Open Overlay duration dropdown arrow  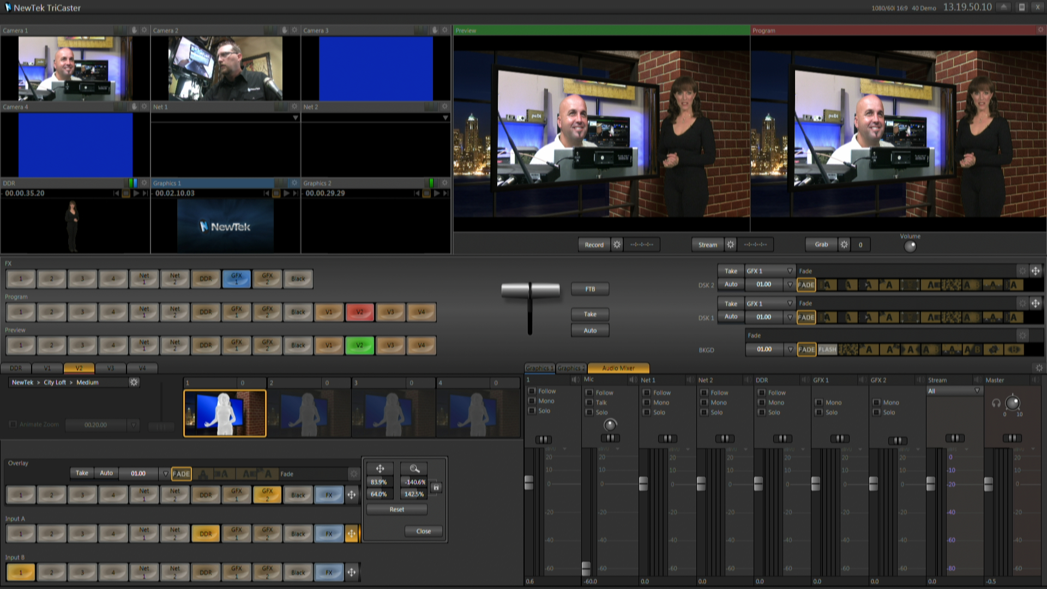tap(165, 474)
